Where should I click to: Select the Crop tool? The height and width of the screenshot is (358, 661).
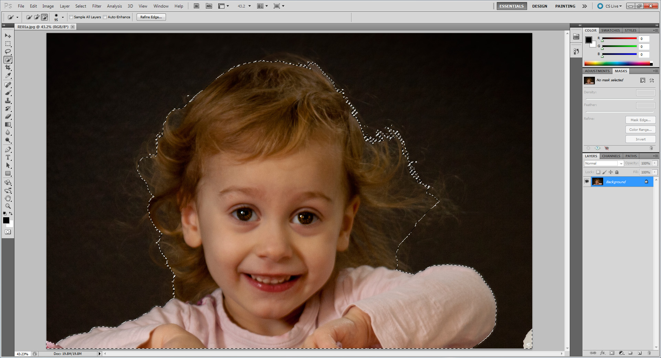8,68
